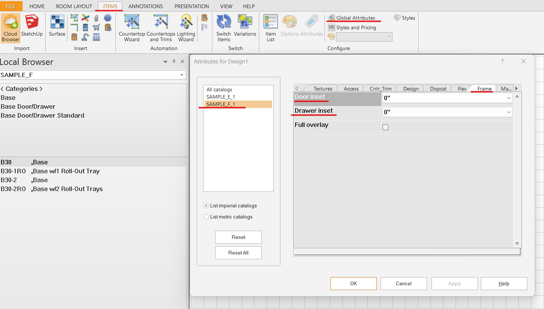544x309 pixels.
Task: Open the Lighting Wizard
Action: click(186, 28)
